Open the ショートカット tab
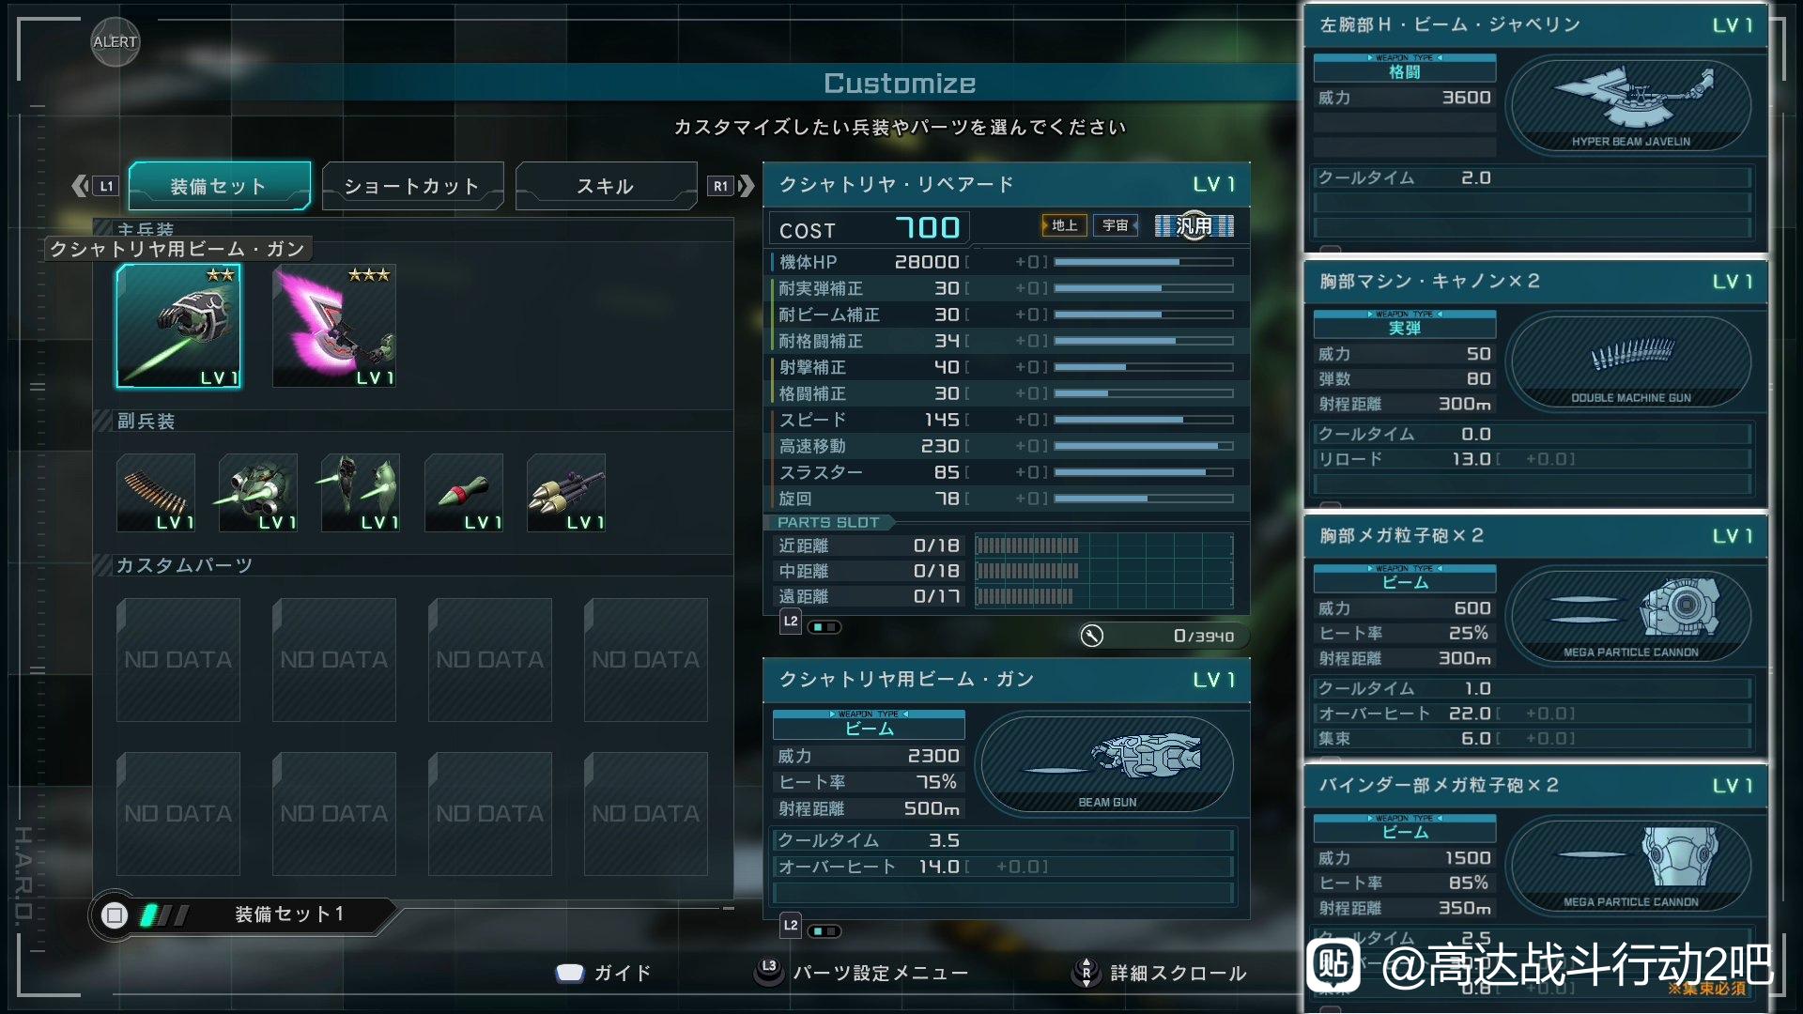Viewport: 1803px width, 1014px height. pos(412,186)
